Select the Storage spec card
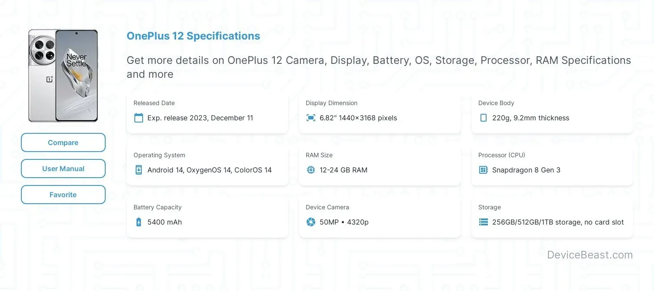 tap(552, 216)
